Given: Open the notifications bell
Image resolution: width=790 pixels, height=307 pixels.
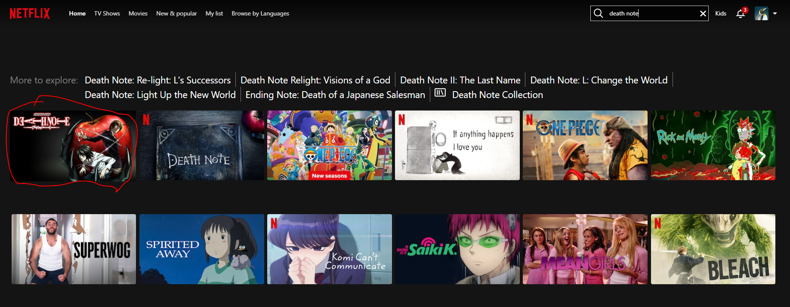Looking at the screenshot, I should 741,14.
